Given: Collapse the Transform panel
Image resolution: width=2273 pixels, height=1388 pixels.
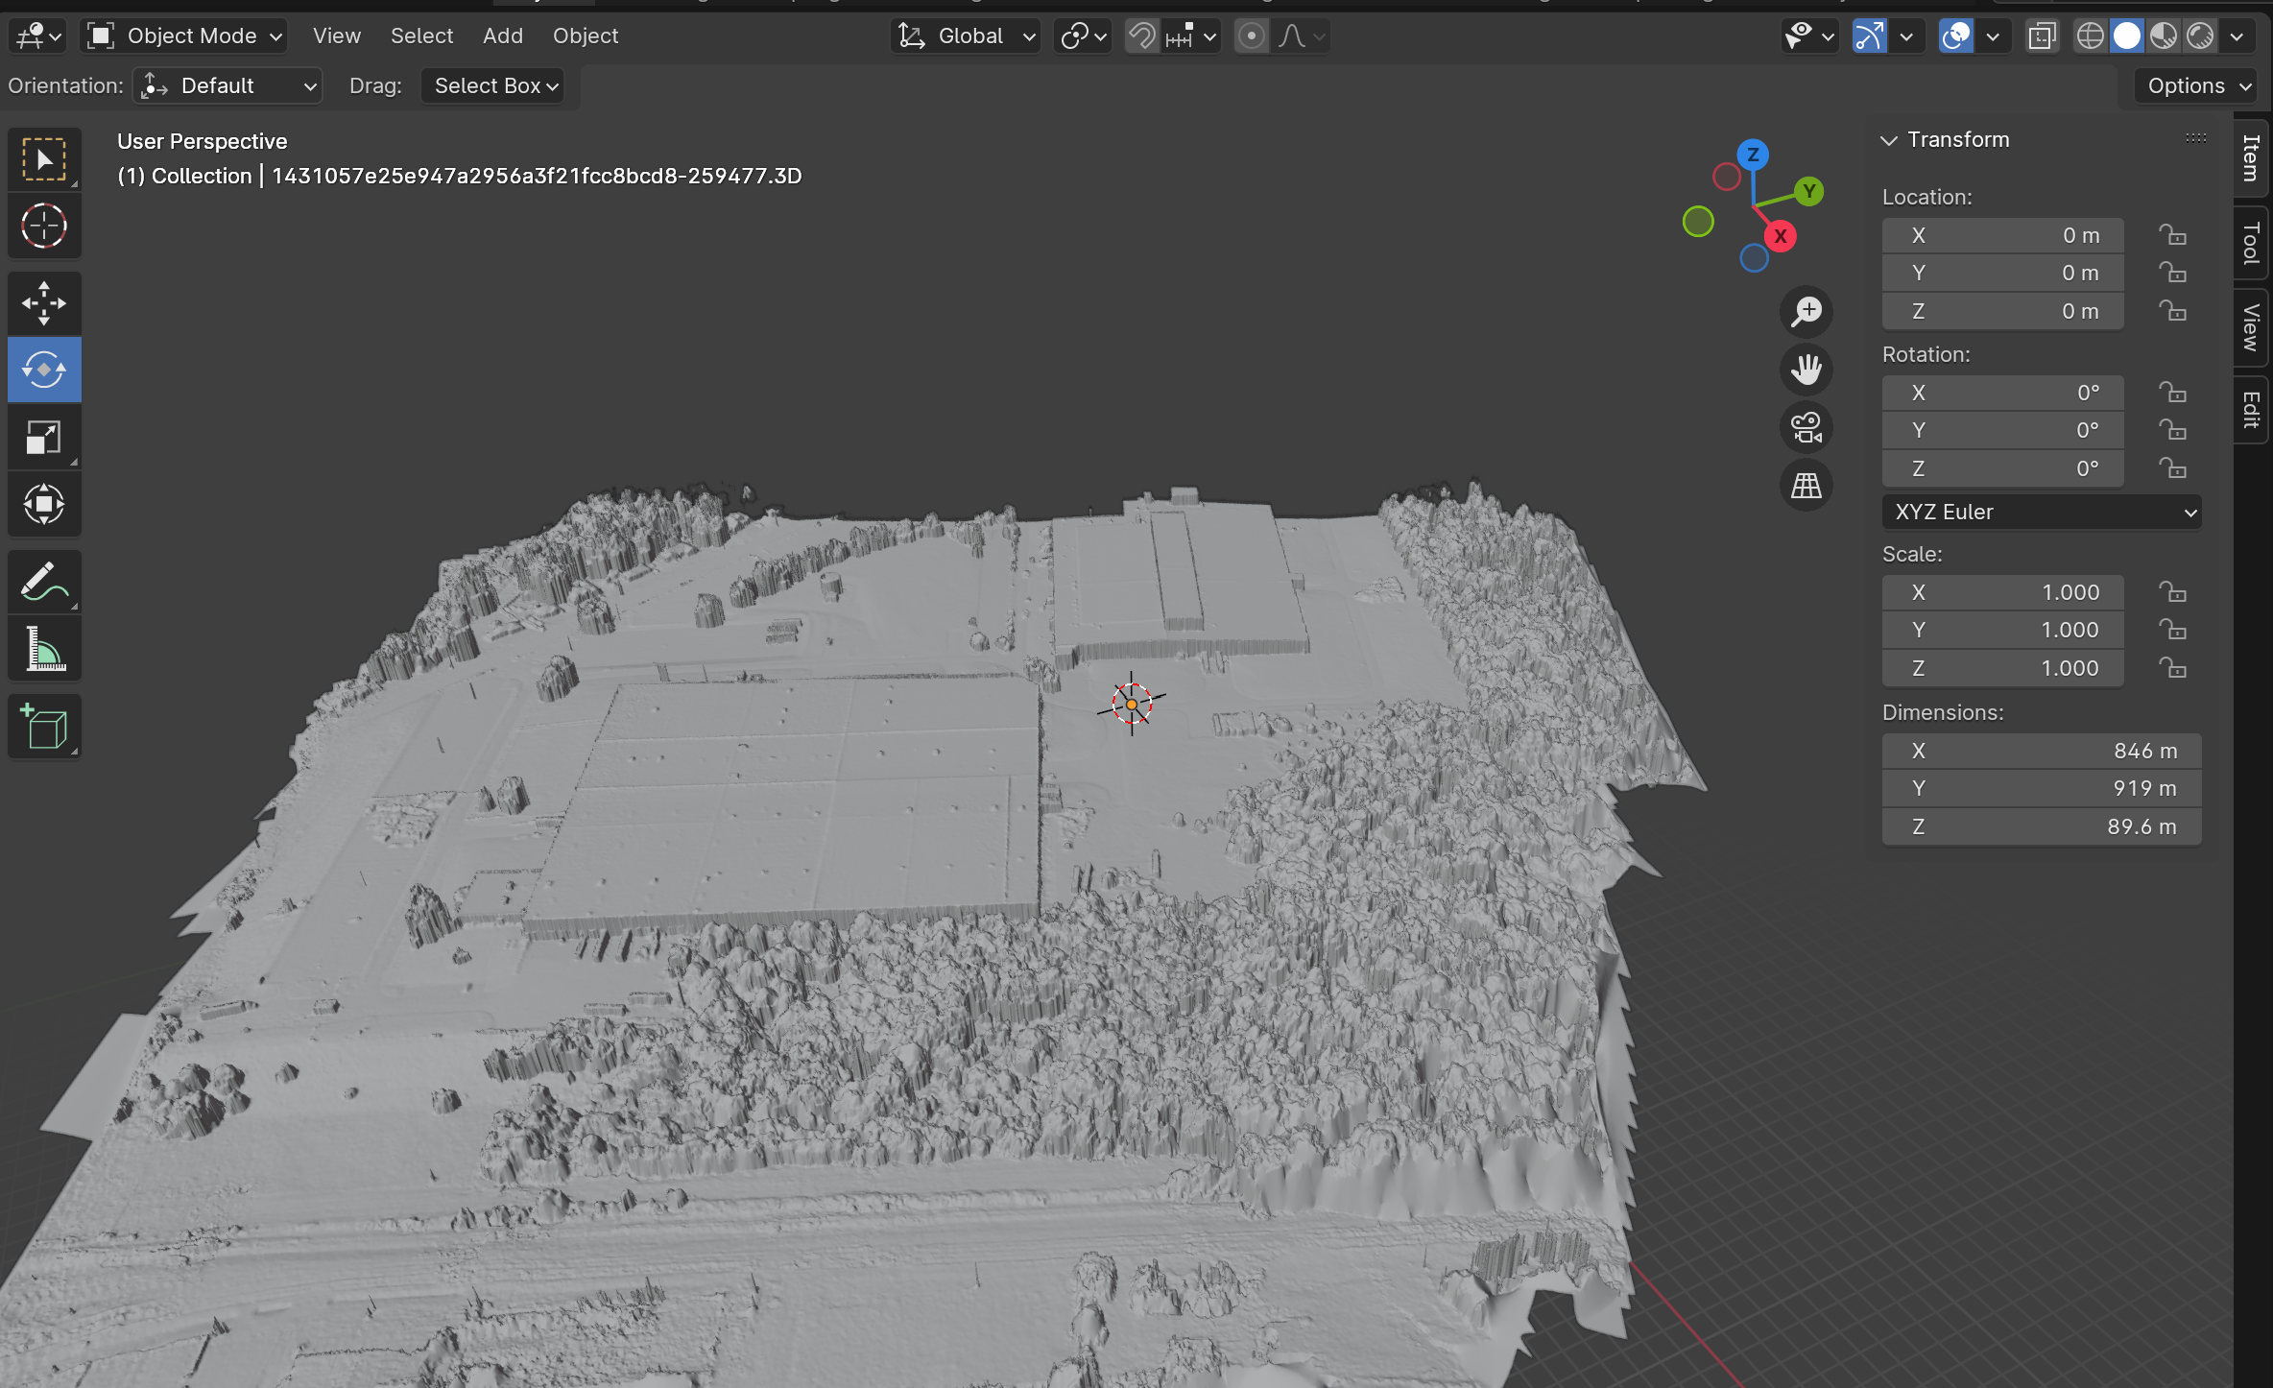Looking at the screenshot, I should pyautogui.click(x=1889, y=140).
